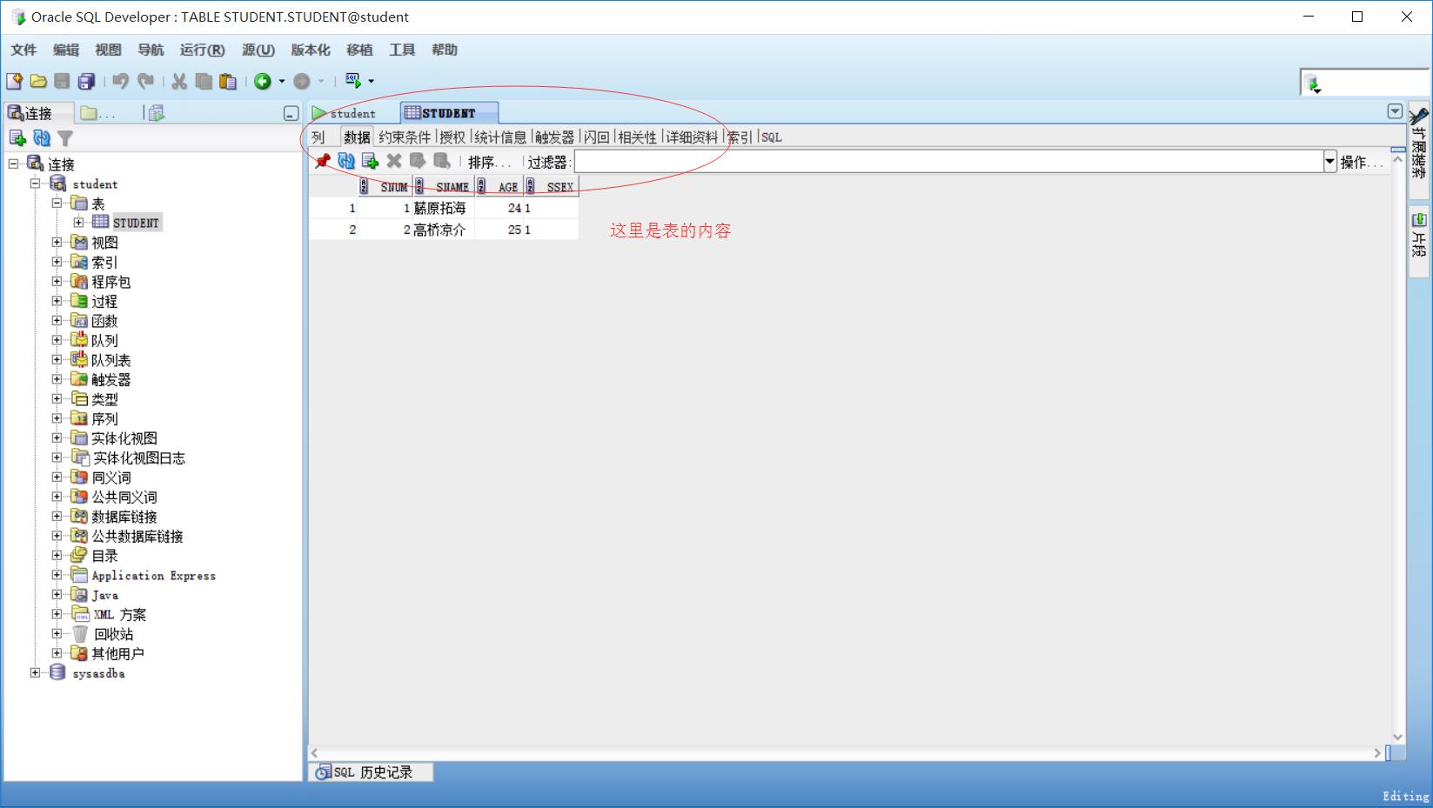The height and width of the screenshot is (808, 1433).
Task: Commit changes icon in data toolbar
Action: point(418,161)
